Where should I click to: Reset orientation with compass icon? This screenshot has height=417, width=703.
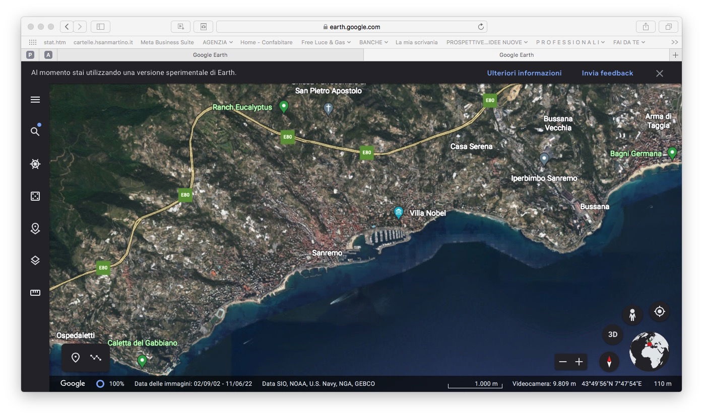[609, 362]
